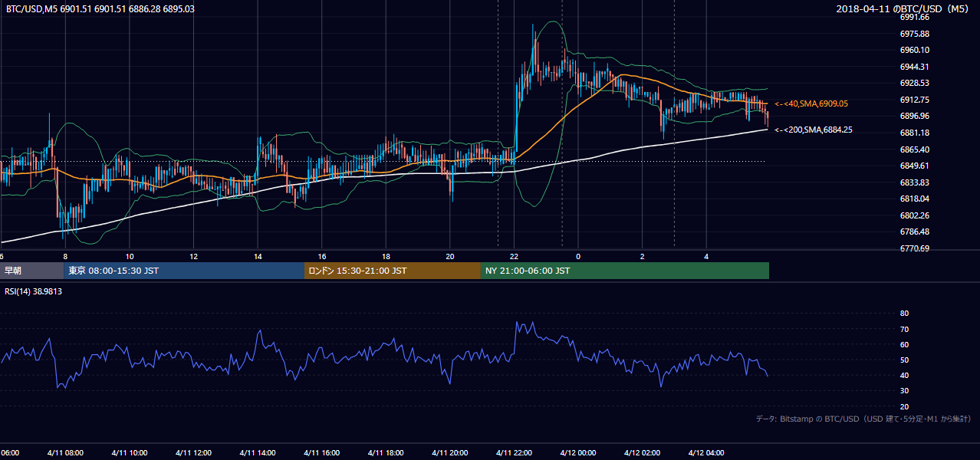Click the 4/11 08:00 date label
Screen dimensions: 980x460
(65, 453)
